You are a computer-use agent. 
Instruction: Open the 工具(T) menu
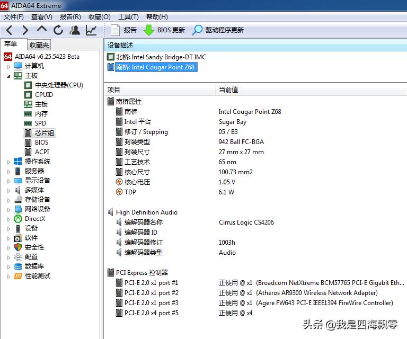pyautogui.click(x=128, y=17)
